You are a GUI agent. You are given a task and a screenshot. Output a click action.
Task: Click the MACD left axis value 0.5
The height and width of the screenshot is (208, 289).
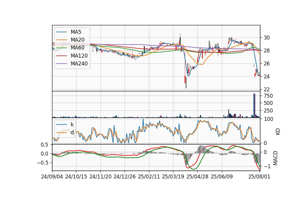[x=45, y=145]
